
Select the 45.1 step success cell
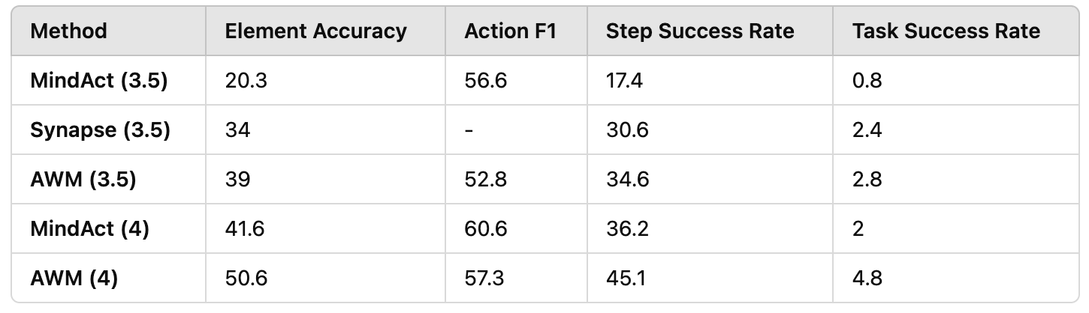point(625,279)
